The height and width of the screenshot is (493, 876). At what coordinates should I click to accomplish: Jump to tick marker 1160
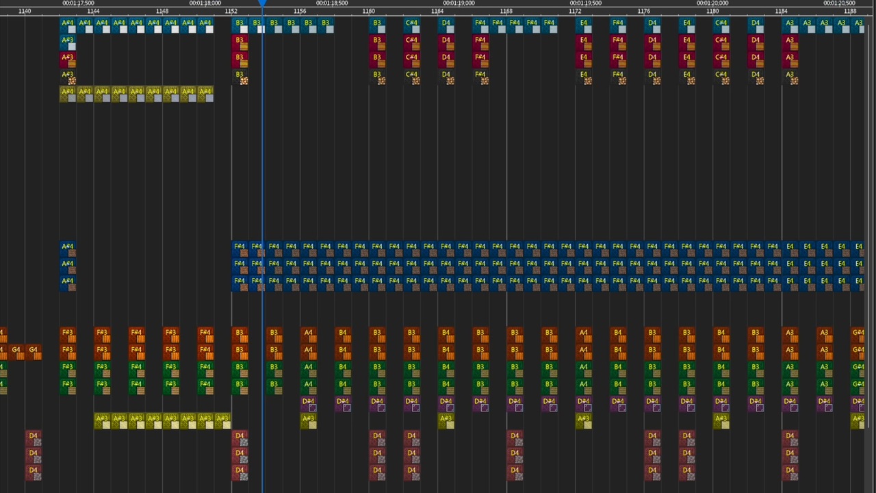pyautogui.click(x=368, y=11)
